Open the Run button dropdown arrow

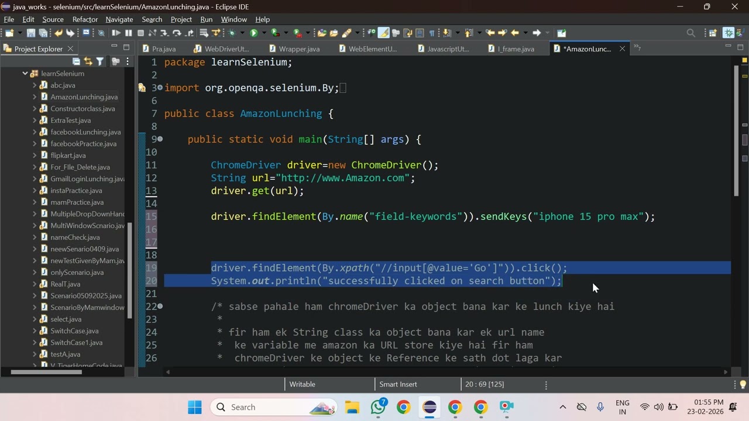coord(264,33)
